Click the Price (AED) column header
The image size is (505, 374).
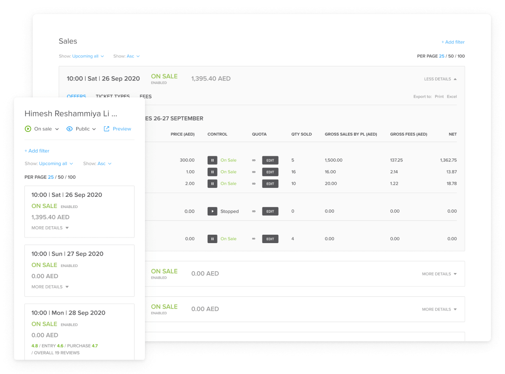click(183, 134)
